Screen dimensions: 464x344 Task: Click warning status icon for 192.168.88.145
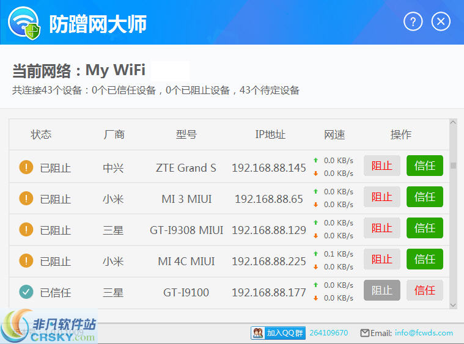26,167
